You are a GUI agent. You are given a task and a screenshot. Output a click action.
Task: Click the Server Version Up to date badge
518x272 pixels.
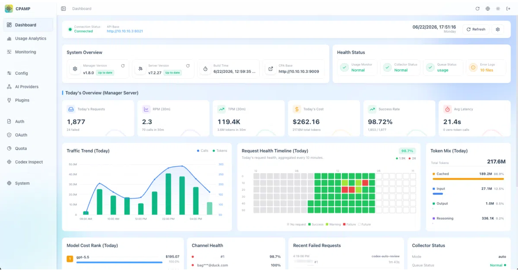pyautogui.click(x=172, y=73)
